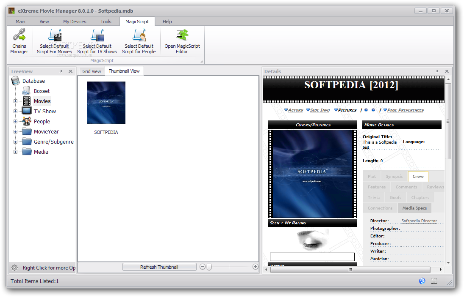Switch to Grid View tab
Screen dimensions: 464x297
92,71
